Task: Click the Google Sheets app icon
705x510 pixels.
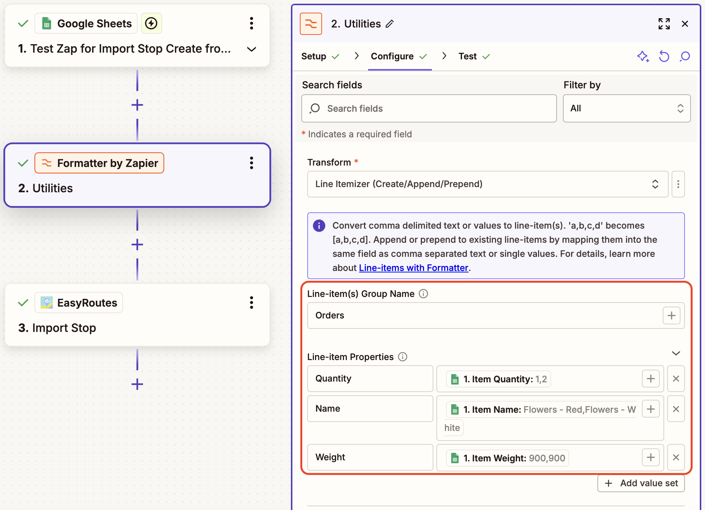Action: pos(46,23)
